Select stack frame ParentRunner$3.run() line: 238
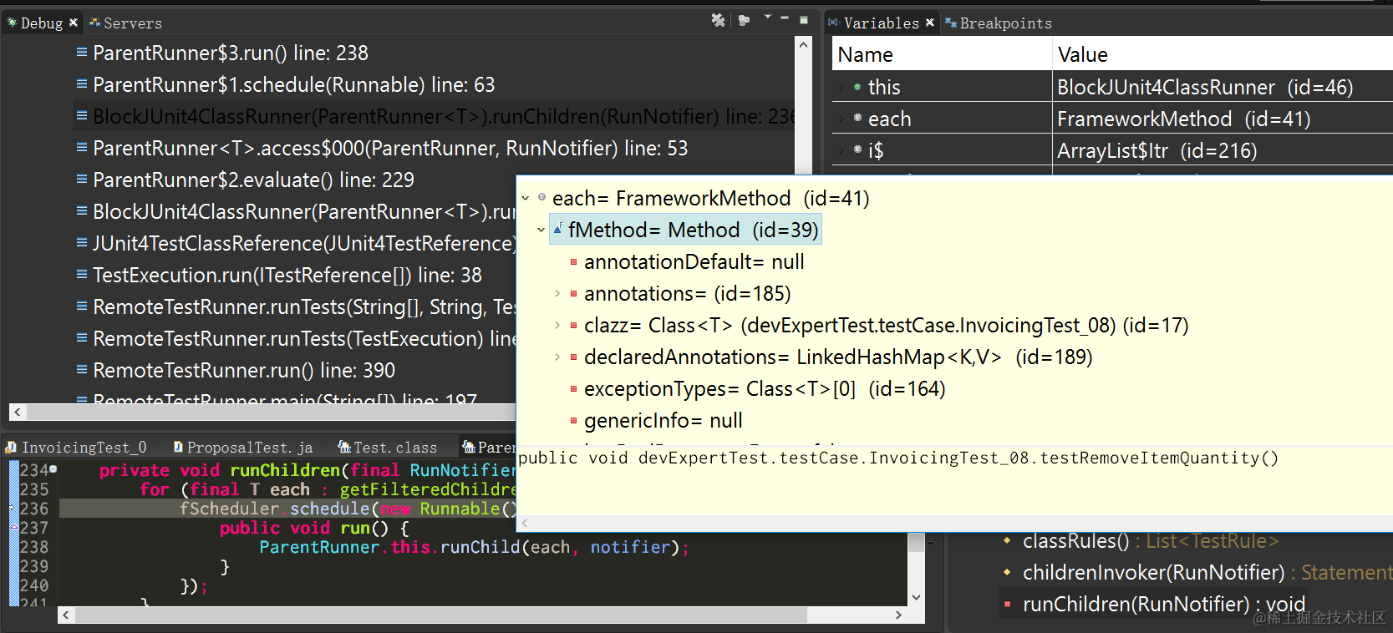 (230, 53)
